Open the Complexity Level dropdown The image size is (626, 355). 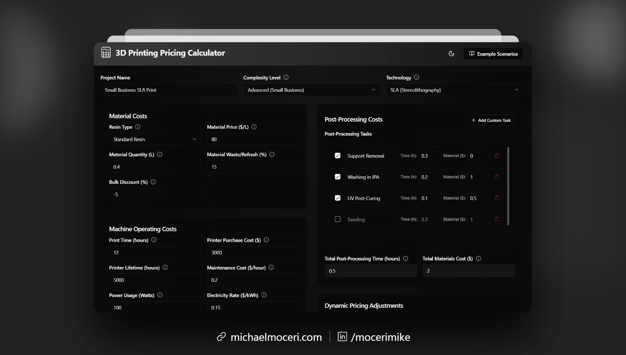coord(311,90)
